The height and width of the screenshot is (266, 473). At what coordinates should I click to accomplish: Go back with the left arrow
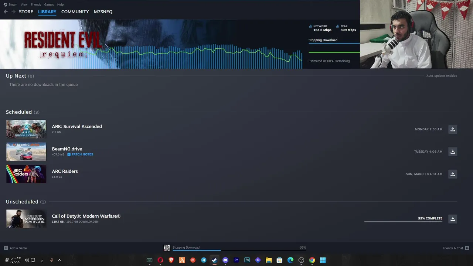pyautogui.click(x=6, y=12)
